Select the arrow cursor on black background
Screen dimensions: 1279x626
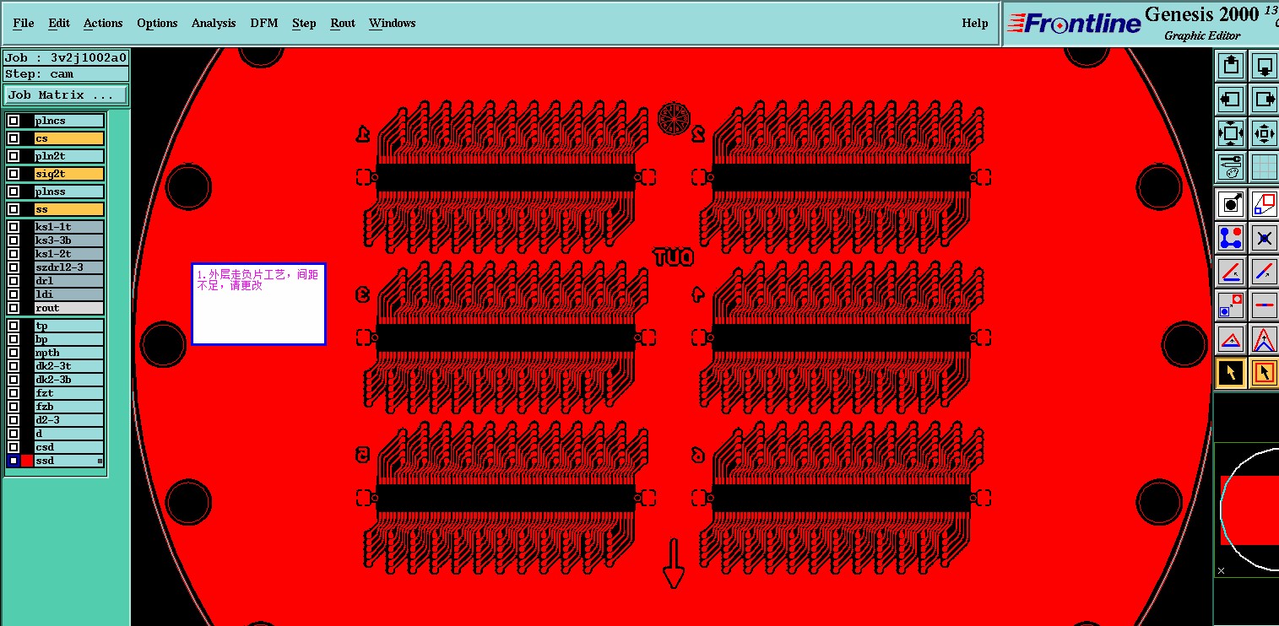[x=1230, y=373]
